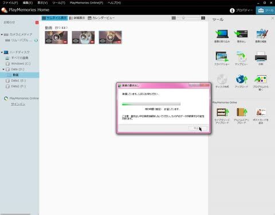Open the ディスク作成 disc creation tool
The height and width of the screenshot is (215, 275).
222,81
